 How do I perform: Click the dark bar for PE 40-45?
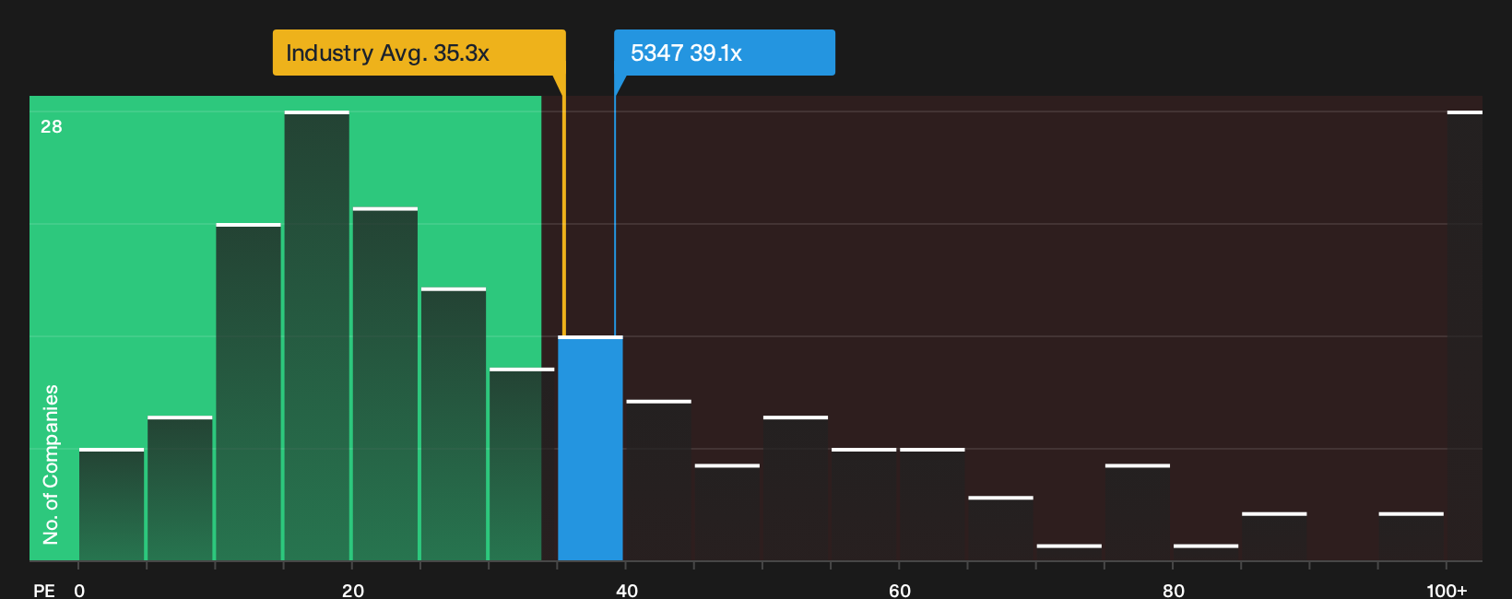[x=658, y=480]
